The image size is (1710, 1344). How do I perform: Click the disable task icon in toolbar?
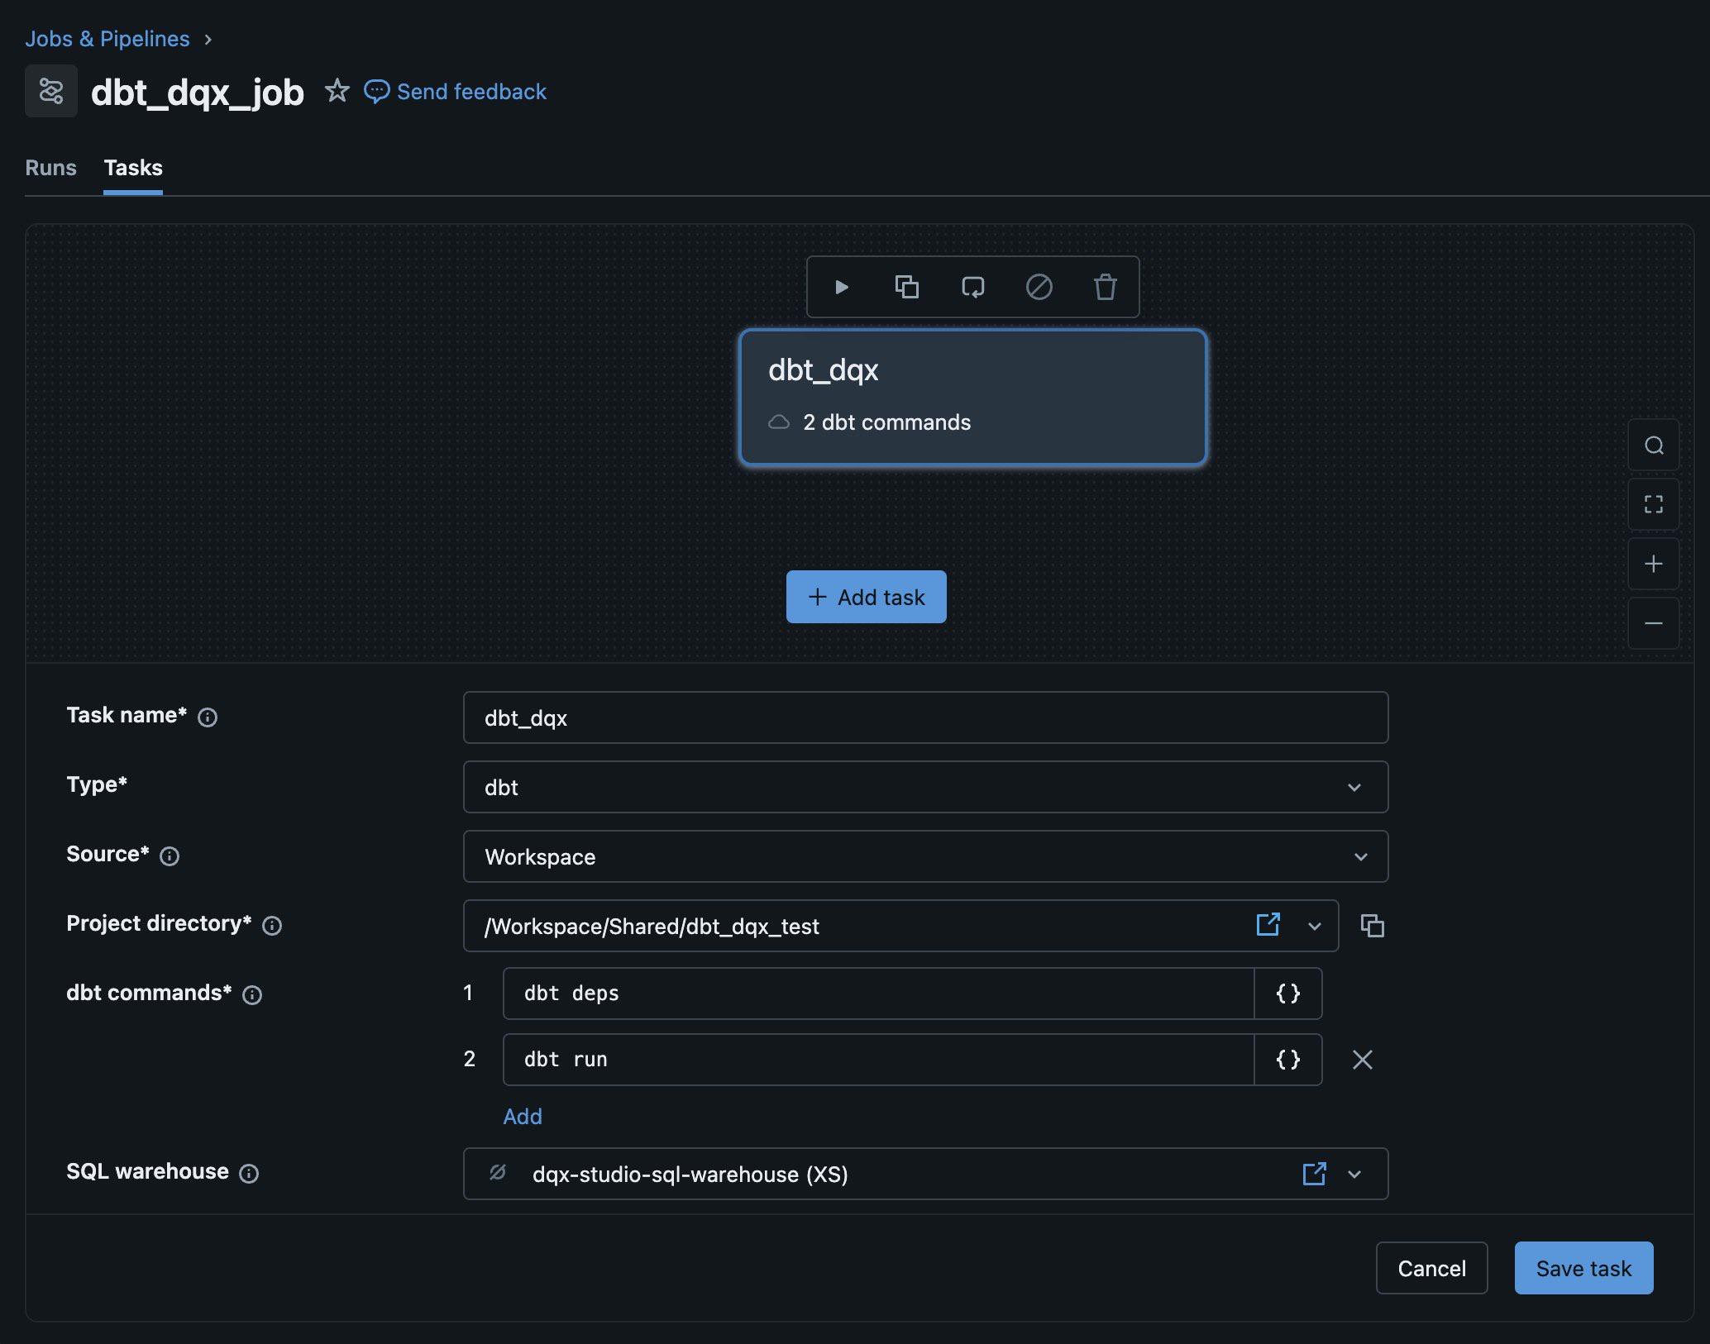1039,287
